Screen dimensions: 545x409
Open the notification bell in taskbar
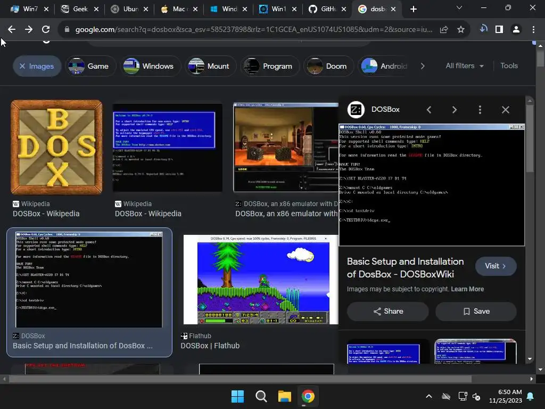click(x=531, y=396)
